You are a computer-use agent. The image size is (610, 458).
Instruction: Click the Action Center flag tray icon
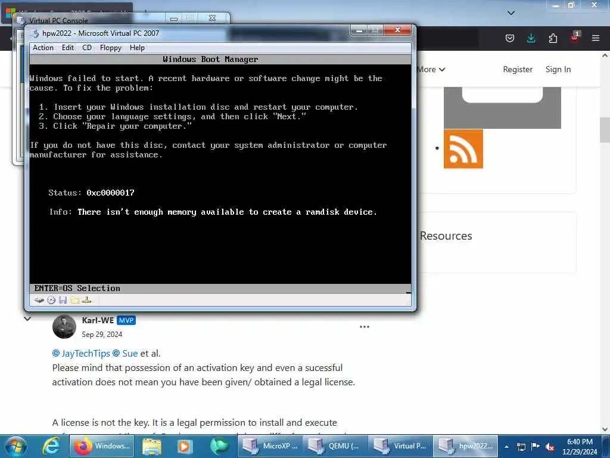click(536, 446)
